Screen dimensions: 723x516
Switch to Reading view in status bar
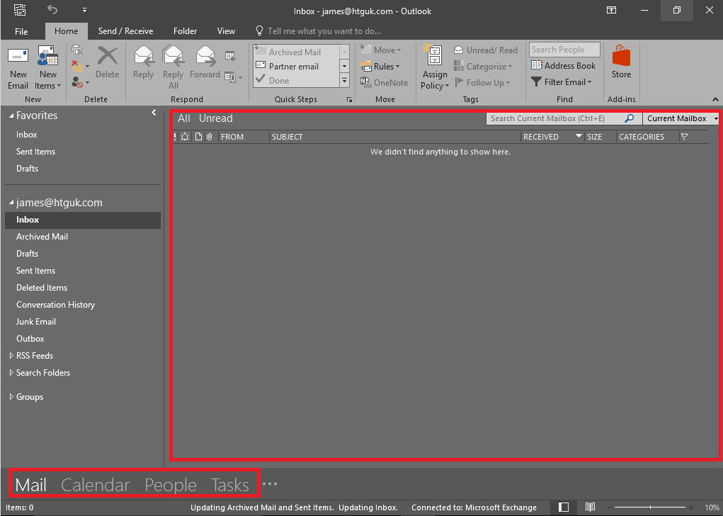coord(590,507)
